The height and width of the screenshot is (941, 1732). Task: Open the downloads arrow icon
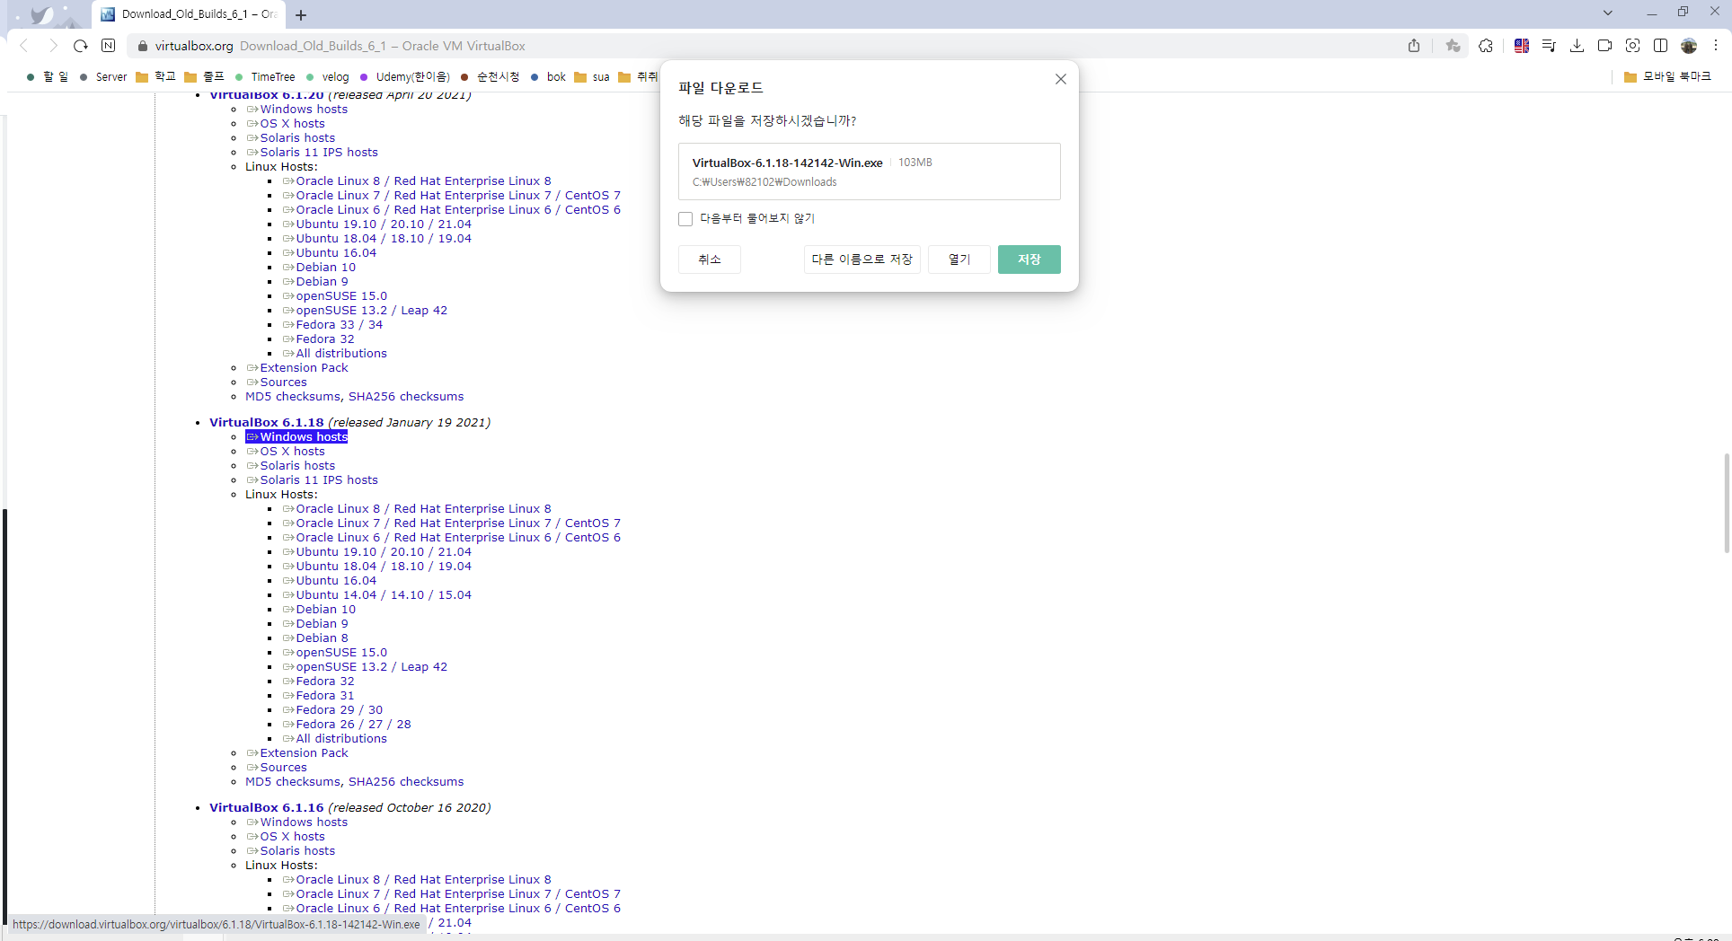click(1577, 46)
